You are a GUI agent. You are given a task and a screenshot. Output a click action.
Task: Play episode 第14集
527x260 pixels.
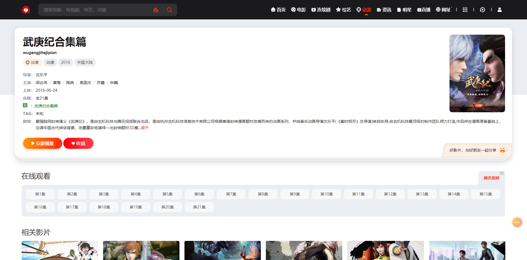pos(454,194)
